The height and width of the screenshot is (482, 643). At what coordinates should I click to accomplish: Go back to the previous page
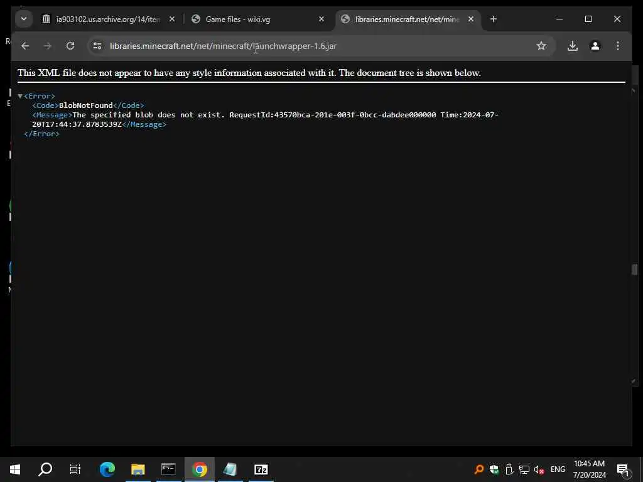pos(25,46)
